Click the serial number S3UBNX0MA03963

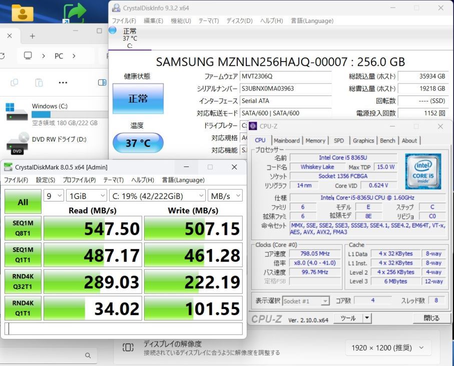[x=285, y=88]
